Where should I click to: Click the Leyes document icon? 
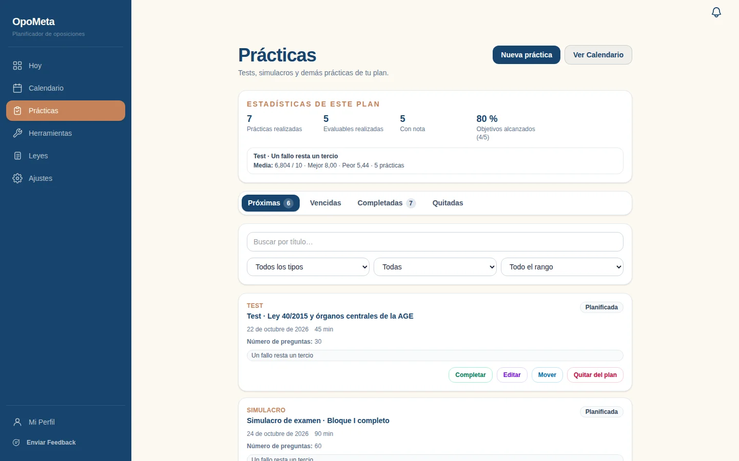pos(17,156)
